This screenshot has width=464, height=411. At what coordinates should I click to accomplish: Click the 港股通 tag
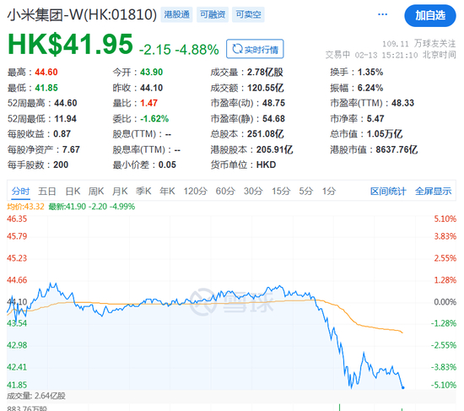(176, 14)
